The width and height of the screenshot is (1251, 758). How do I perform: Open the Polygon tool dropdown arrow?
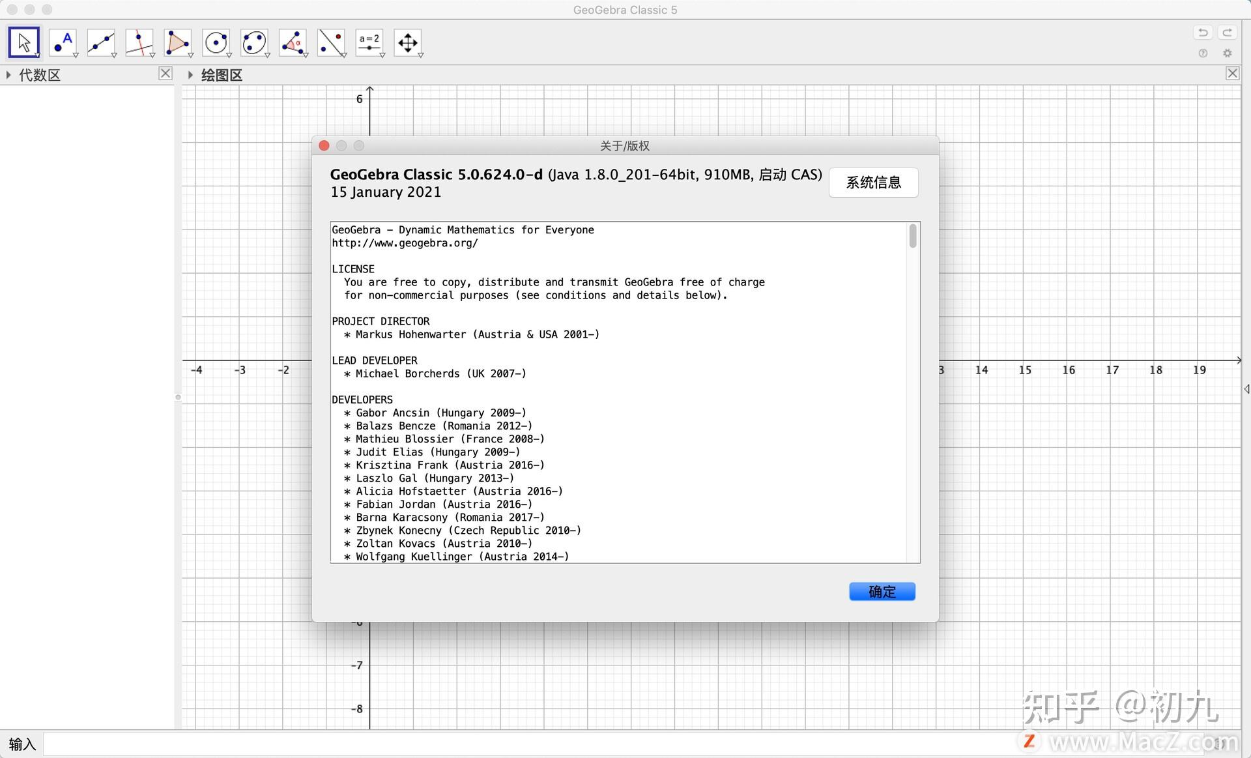(x=191, y=55)
